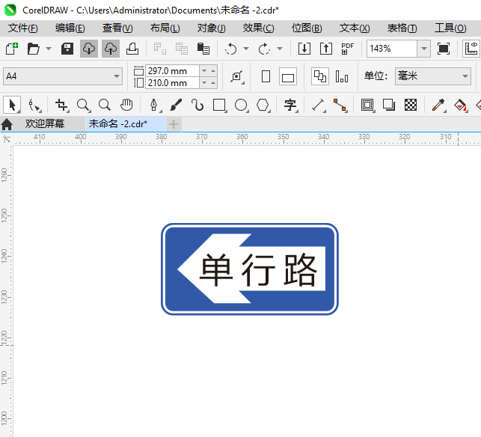This screenshot has height=437, width=481.
Task: Toggle full screen preview
Action: point(444,49)
